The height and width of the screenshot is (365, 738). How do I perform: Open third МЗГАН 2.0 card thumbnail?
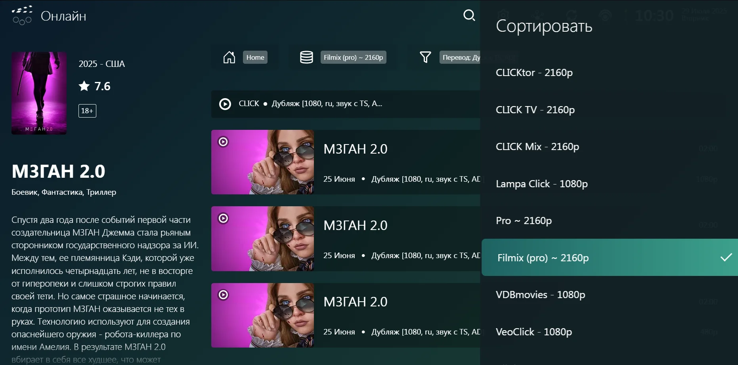262,315
